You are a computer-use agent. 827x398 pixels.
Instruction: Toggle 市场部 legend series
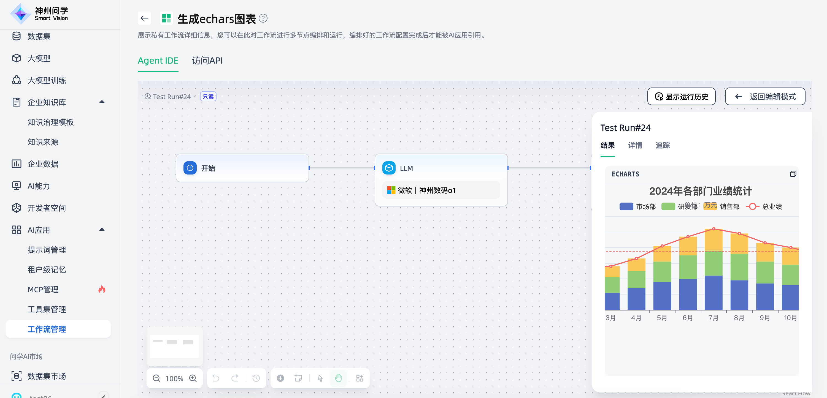click(x=637, y=206)
